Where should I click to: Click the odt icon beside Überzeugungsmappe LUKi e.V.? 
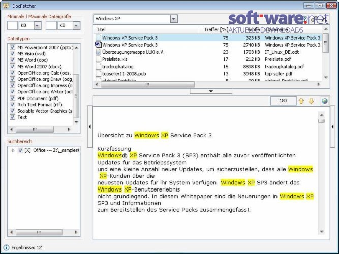pos(98,52)
